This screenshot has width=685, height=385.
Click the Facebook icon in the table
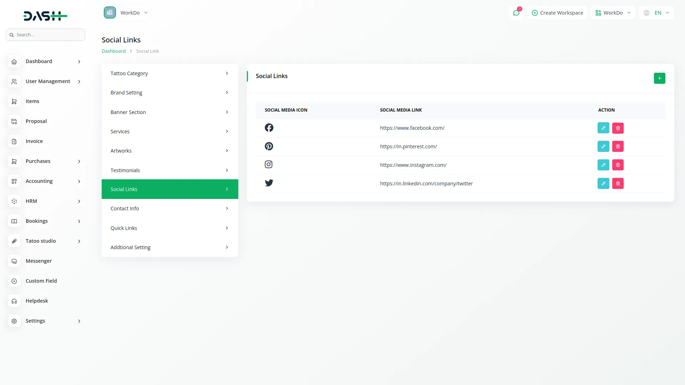[269, 128]
